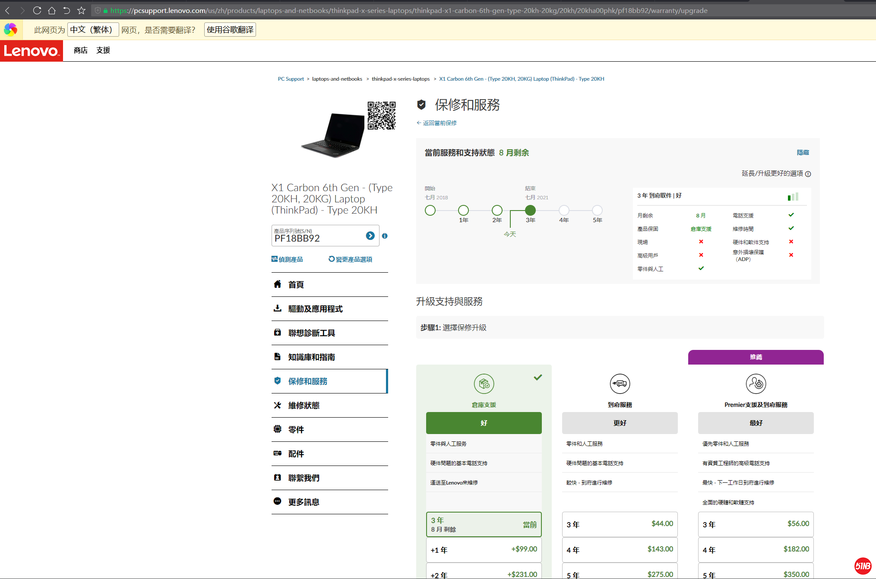Click the onsite service truck icon
Viewport: 876px width, 579px height.
620,384
